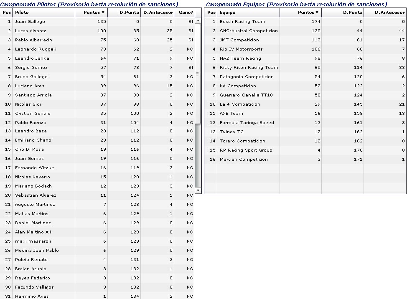This screenshot has width=407, height=299.
Task: Click the teams table D.Antecesor header
Action: [385, 13]
